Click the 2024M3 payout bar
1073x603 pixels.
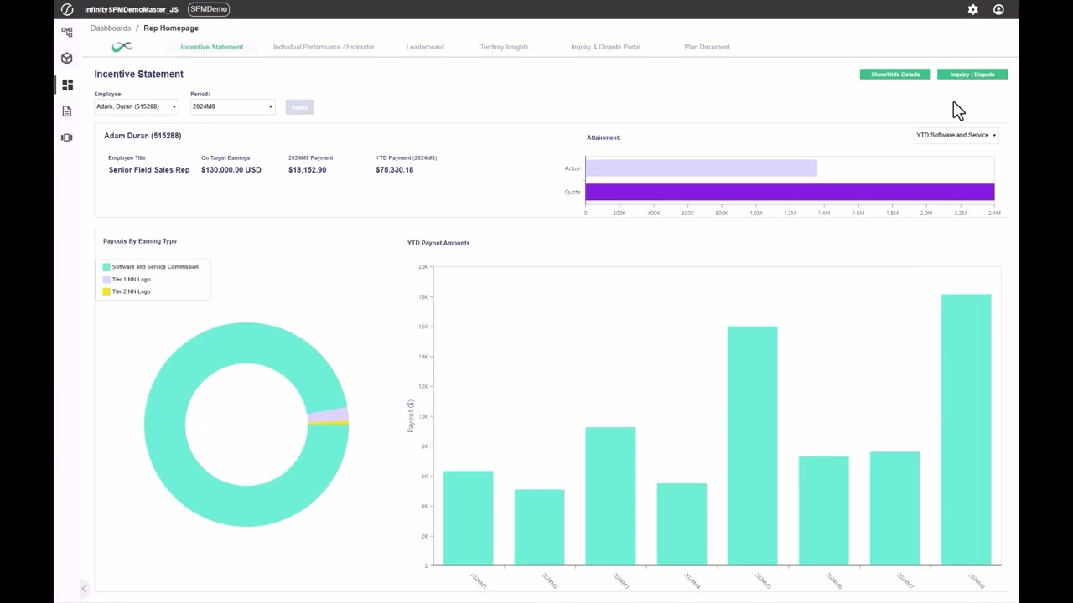click(610, 497)
